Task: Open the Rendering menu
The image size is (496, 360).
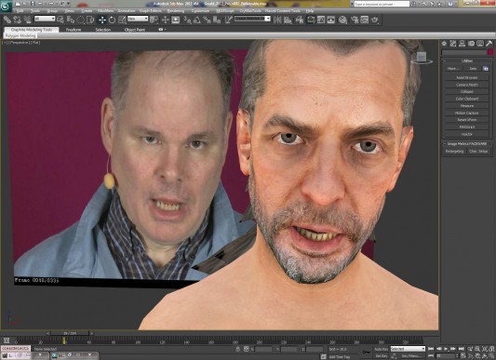Action: [x=176, y=11]
